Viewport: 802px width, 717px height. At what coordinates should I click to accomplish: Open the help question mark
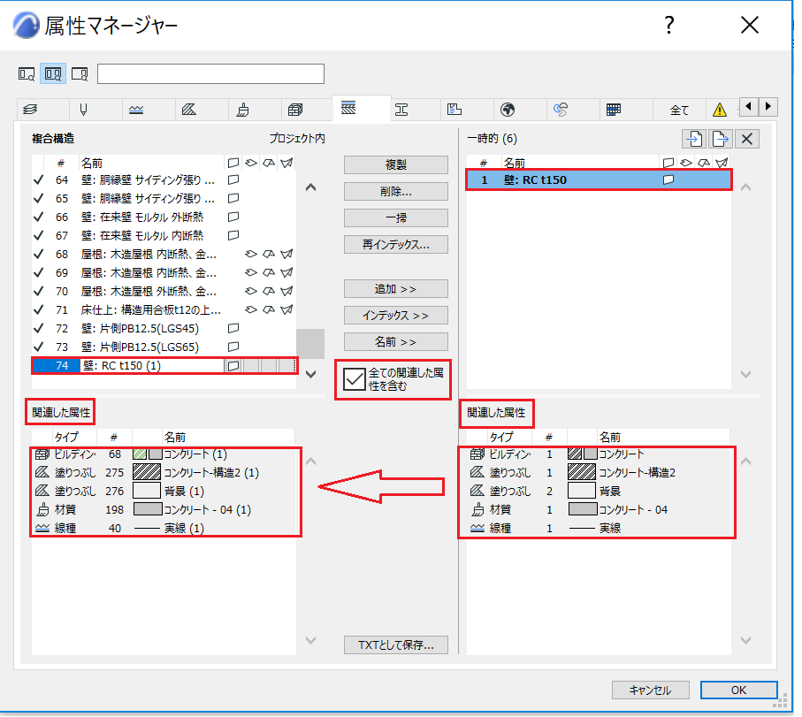tap(669, 25)
